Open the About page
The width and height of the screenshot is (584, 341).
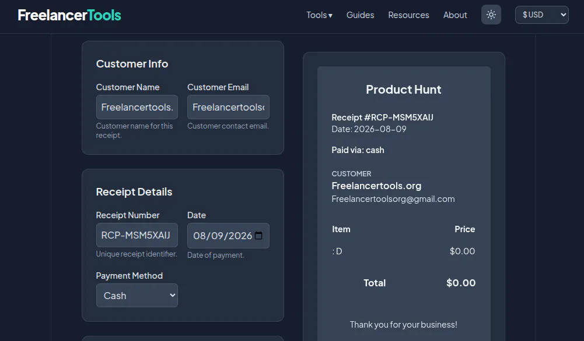pos(454,15)
